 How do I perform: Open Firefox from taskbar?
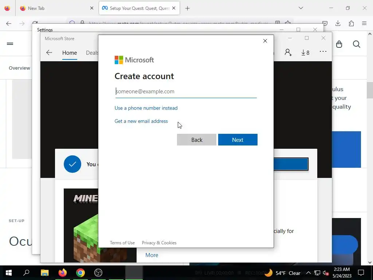(63, 273)
